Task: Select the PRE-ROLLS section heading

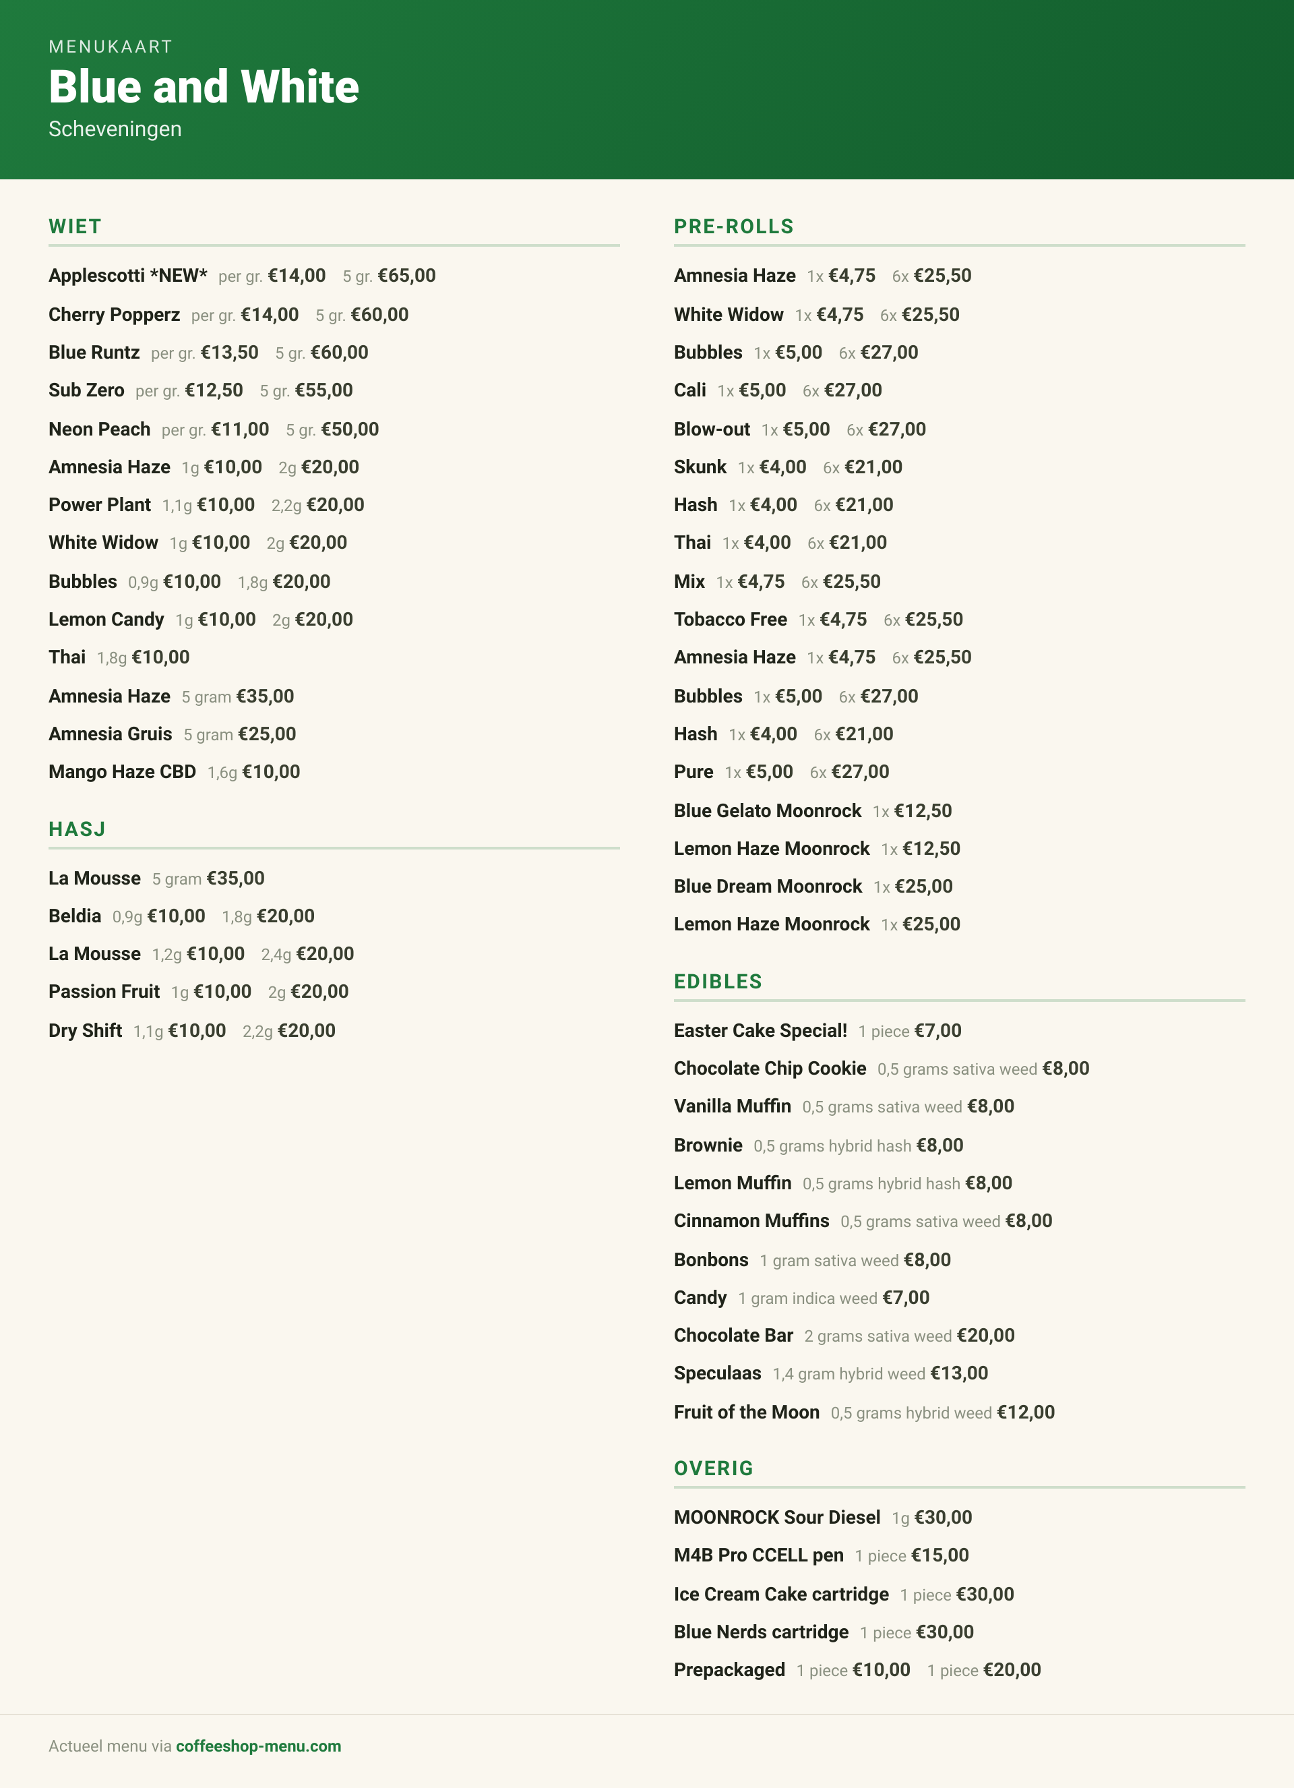Action: [734, 227]
